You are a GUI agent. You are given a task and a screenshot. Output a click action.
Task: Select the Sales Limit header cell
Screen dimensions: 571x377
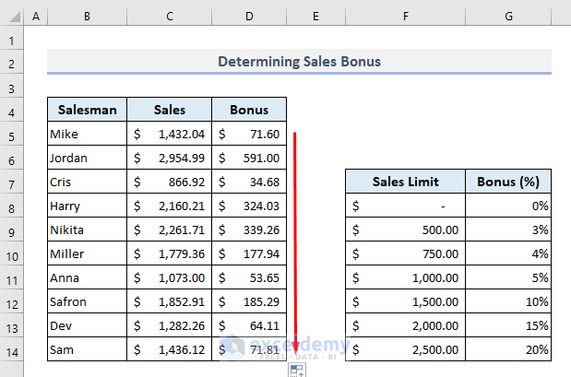coord(405,182)
